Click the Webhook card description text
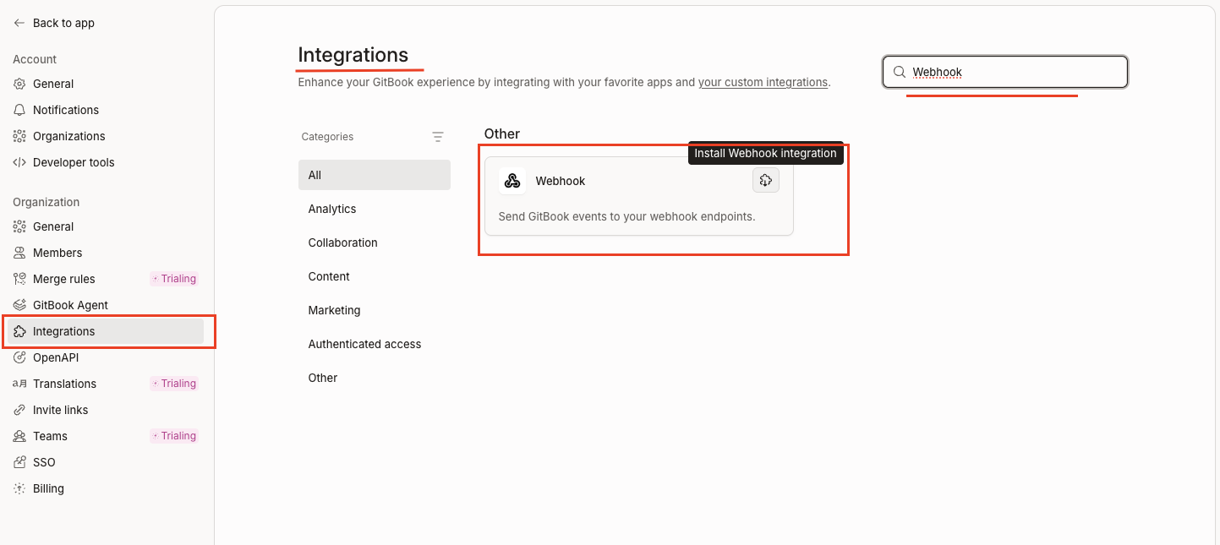This screenshot has height=545, width=1220. click(x=626, y=216)
